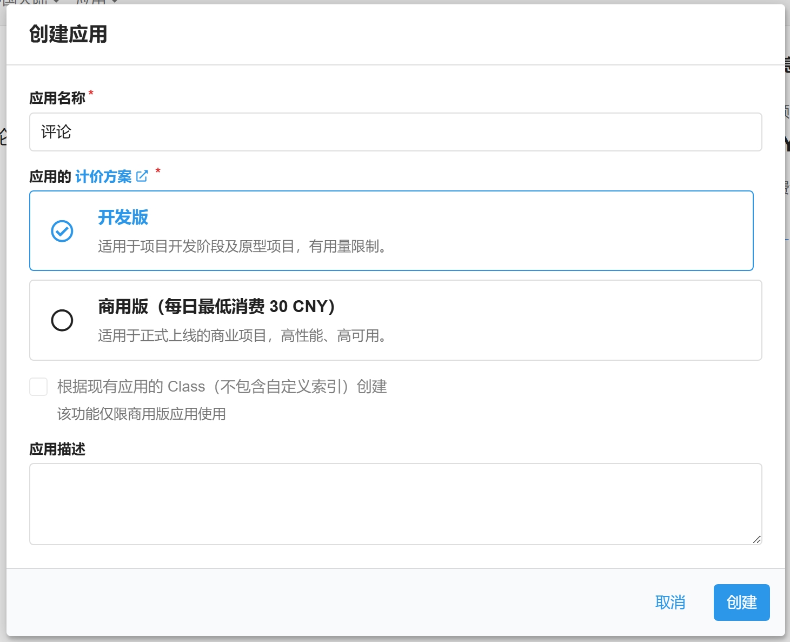Viewport: 790px width, 642px height.
Task: Click the 应用描述 field label
Action: coord(57,449)
